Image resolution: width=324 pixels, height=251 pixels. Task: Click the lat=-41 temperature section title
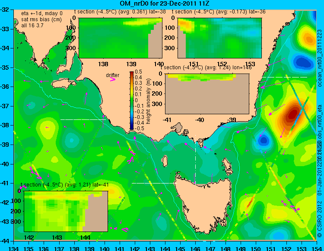pyautogui.click(x=64, y=185)
